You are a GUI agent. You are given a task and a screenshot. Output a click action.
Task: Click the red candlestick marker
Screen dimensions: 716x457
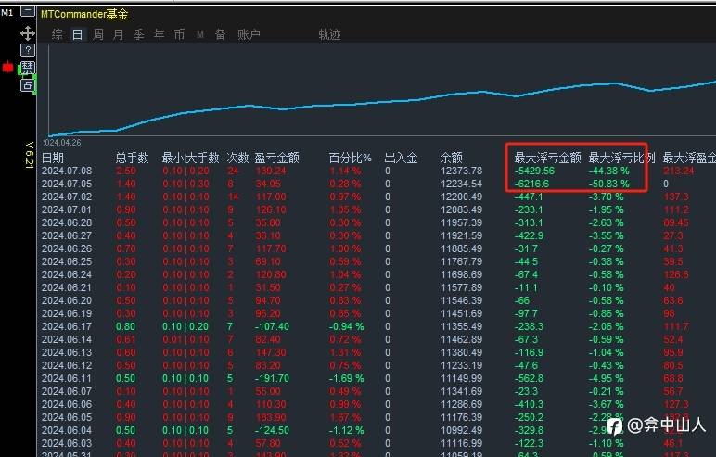(7, 68)
